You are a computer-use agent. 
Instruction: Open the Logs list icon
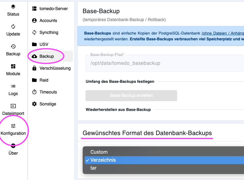tap(13, 86)
